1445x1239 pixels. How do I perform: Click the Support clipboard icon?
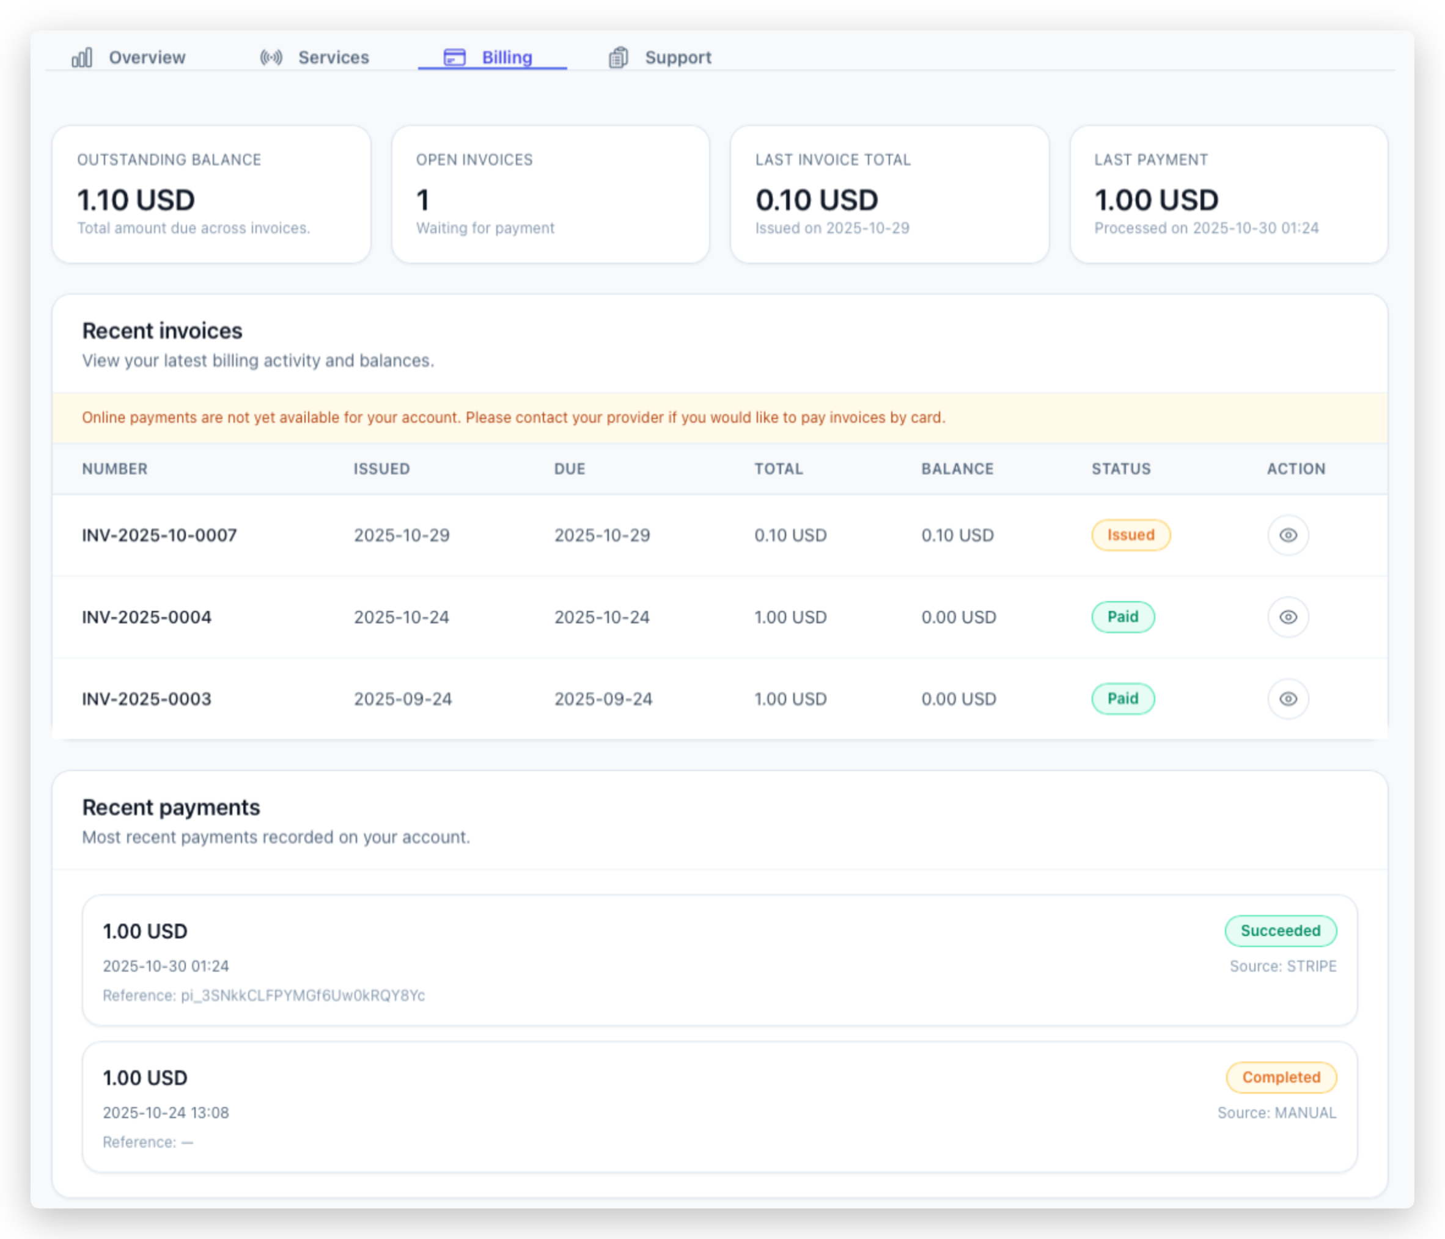point(618,58)
